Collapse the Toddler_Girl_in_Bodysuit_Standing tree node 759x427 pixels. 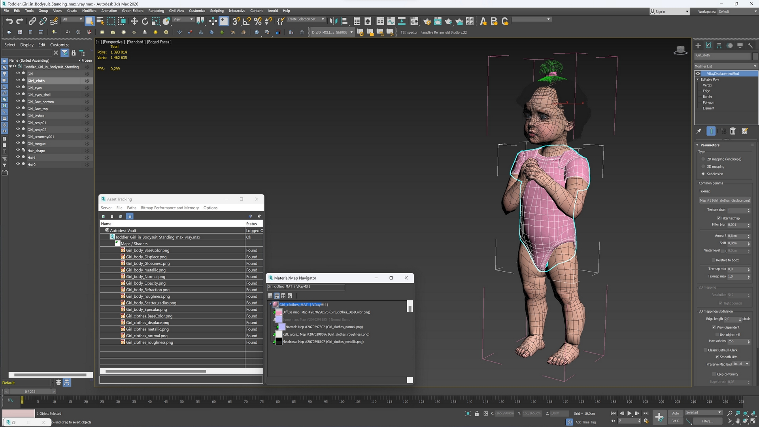pyautogui.click(x=10, y=67)
